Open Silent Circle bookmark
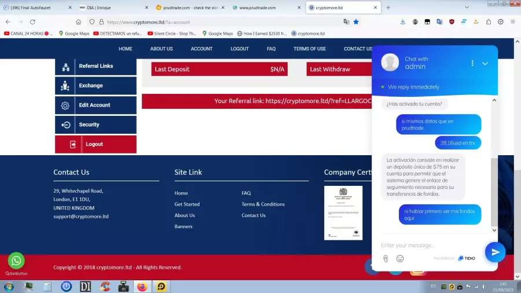521x293 pixels. (x=172, y=34)
